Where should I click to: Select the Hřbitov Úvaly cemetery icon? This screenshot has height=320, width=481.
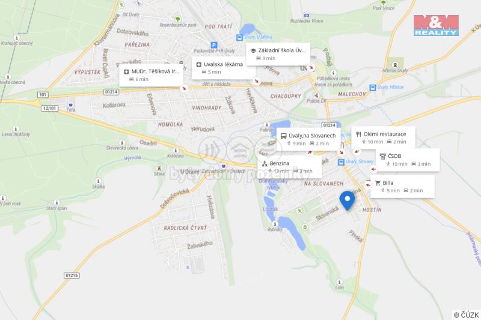coord(395,65)
